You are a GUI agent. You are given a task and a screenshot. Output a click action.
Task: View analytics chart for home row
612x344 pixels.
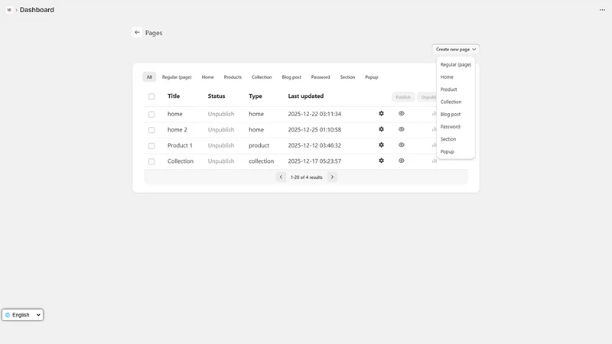[x=434, y=113]
